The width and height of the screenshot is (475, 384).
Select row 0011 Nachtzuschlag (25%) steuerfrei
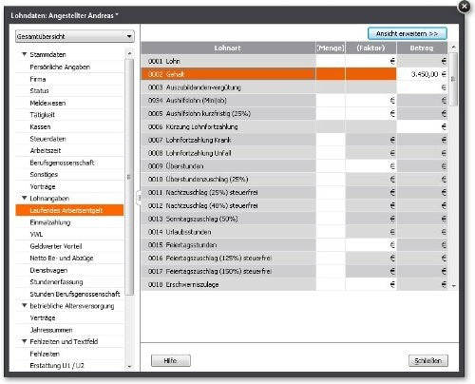(294, 192)
